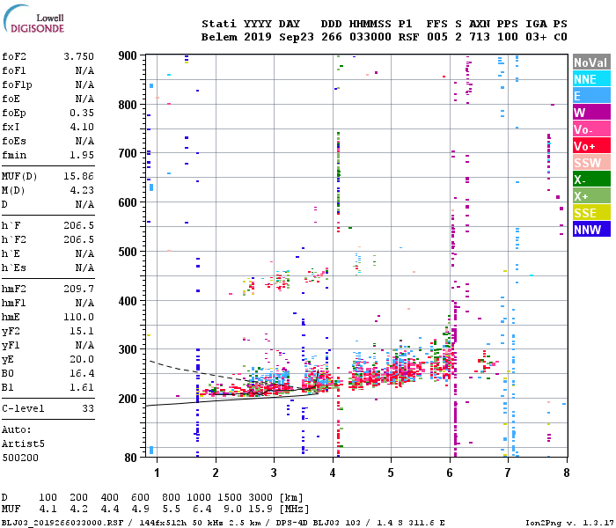Screen dimensions: 616x528
Task: Click the B1 value 1.61
Action: (x=82, y=387)
